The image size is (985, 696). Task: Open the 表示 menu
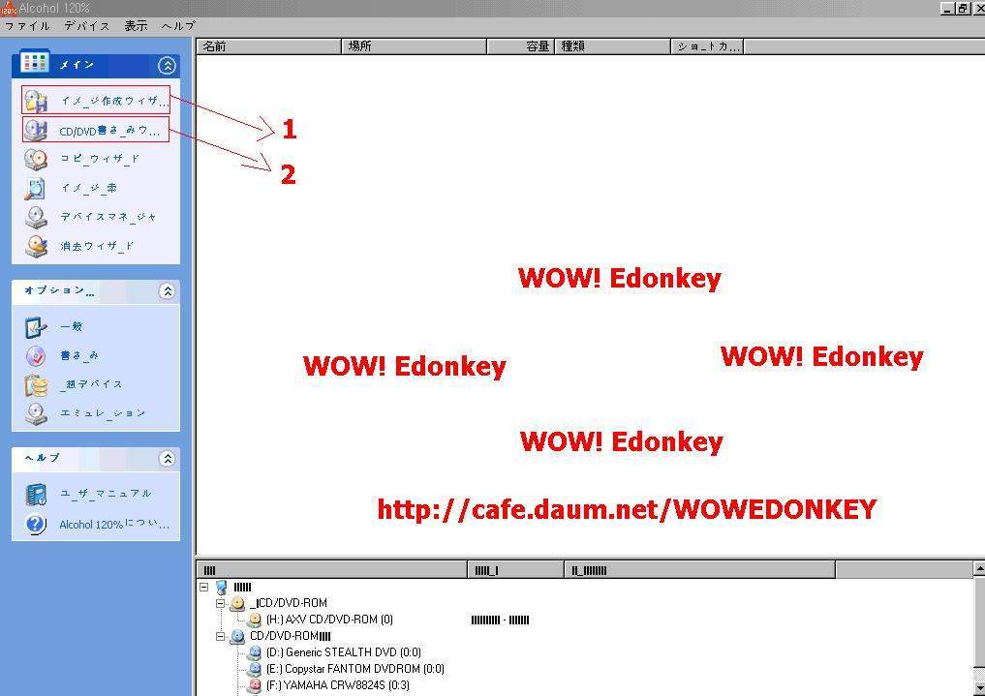136,26
